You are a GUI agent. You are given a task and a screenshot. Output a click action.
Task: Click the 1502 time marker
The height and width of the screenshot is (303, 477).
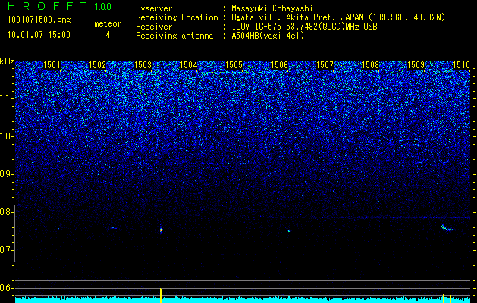(x=97, y=65)
